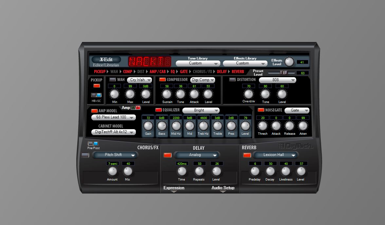Click the Compressor Sustain knob
Screen dimensions: 385x225
(x=167, y=94)
